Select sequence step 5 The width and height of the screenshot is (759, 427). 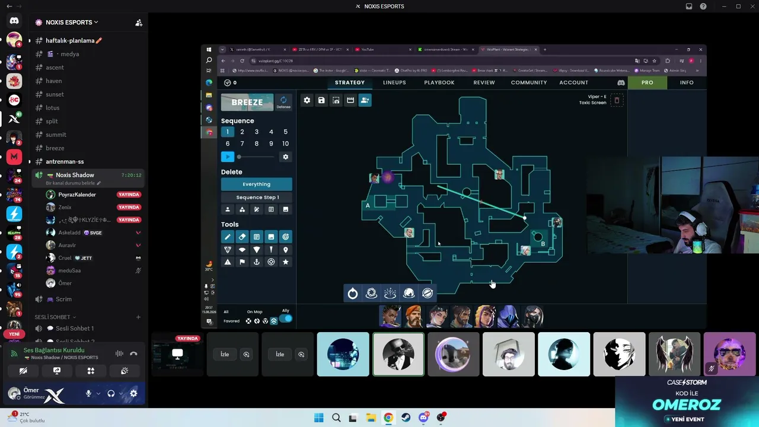pyautogui.click(x=285, y=132)
